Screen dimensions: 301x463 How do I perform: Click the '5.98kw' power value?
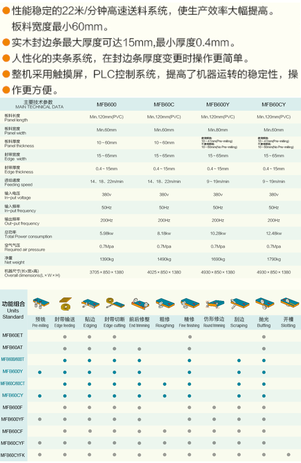[x=107, y=233]
